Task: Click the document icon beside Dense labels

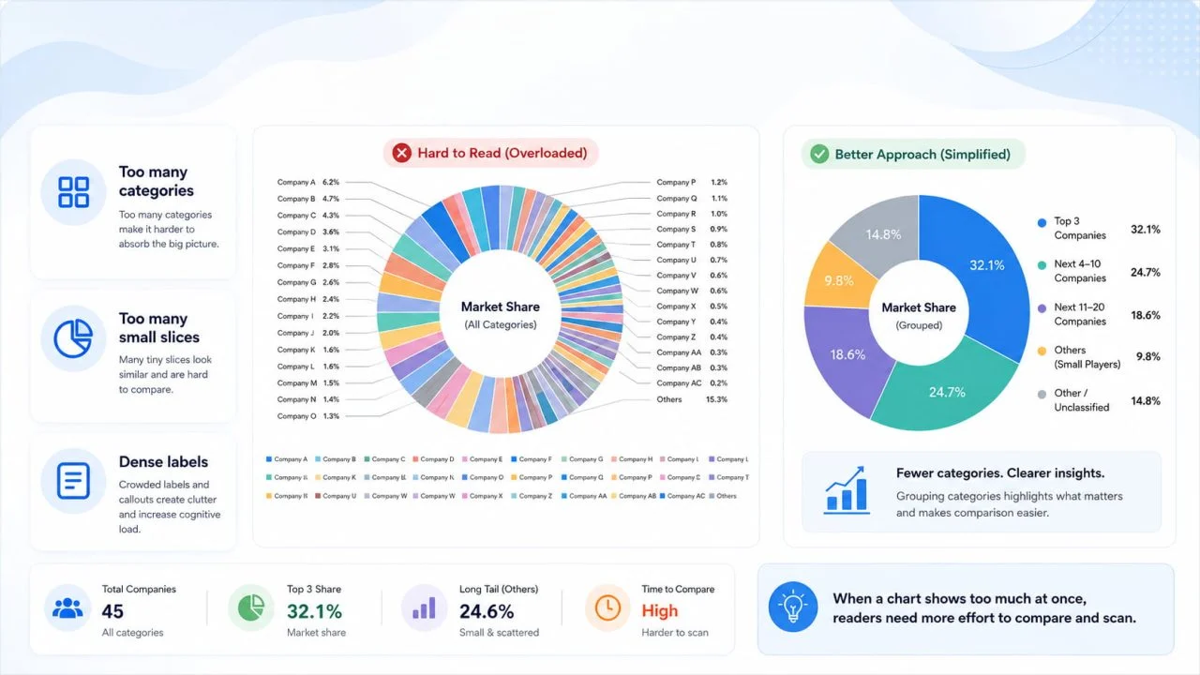Action: coord(73,480)
